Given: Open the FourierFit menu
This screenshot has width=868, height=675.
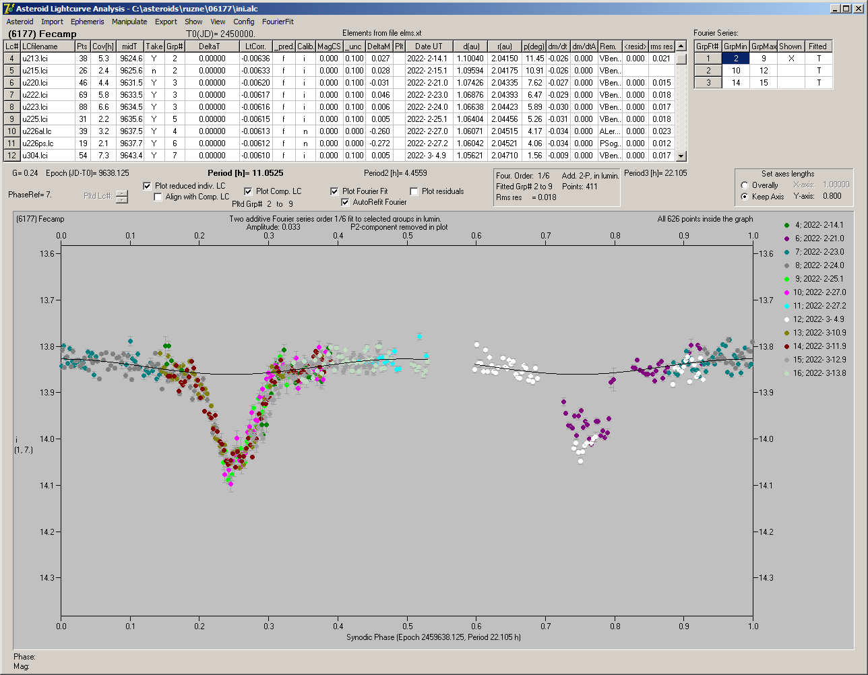Looking at the screenshot, I should (x=278, y=22).
